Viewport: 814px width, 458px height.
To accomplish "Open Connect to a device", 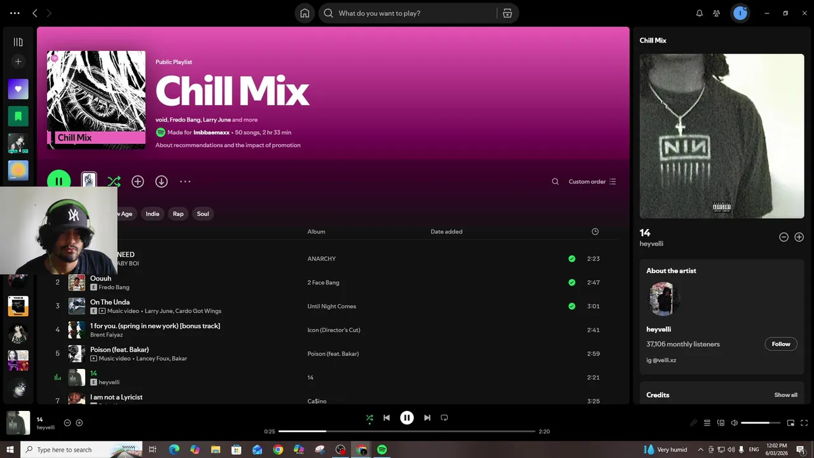I will (721, 423).
